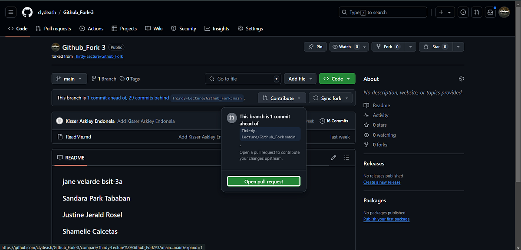Screen dimensions: 521x250
Task: Expand the Watch options dropdown
Action: [365, 46]
